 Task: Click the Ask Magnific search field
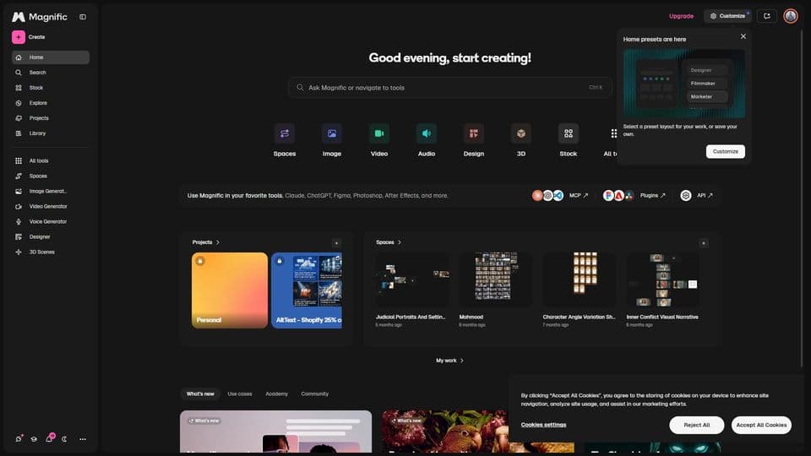(x=449, y=87)
